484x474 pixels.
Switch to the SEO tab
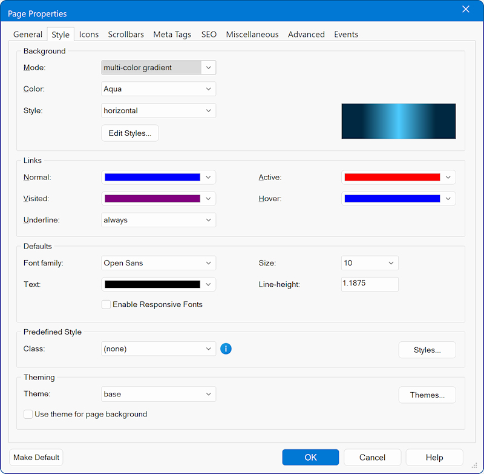click(x=209, y=35)
